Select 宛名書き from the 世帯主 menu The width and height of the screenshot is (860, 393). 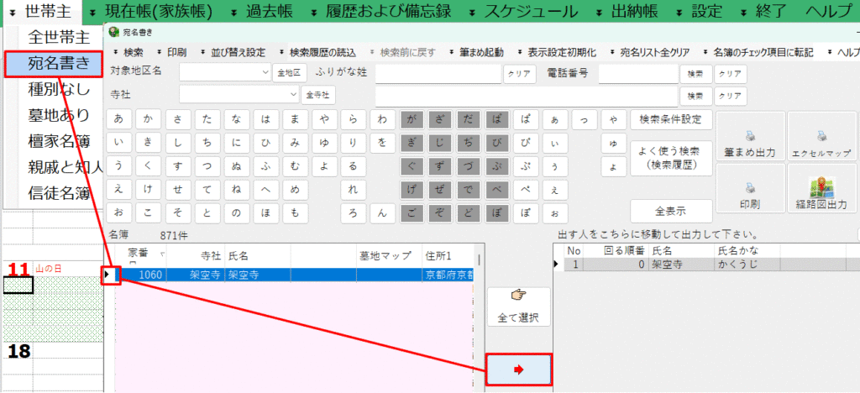pyautogui.click(x=54, y=64)
